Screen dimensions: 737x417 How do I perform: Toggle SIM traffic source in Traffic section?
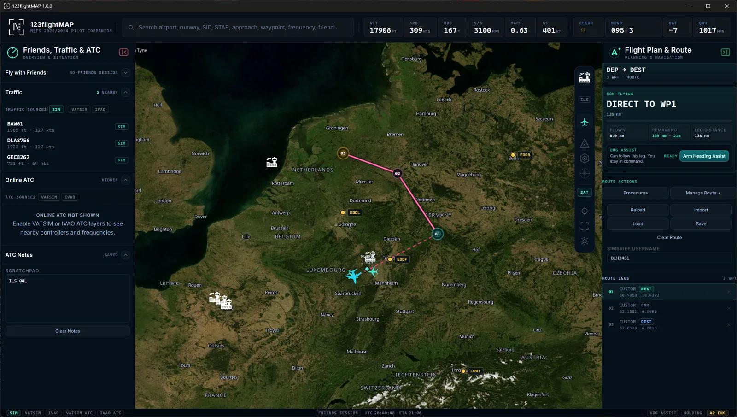(56, 110)
